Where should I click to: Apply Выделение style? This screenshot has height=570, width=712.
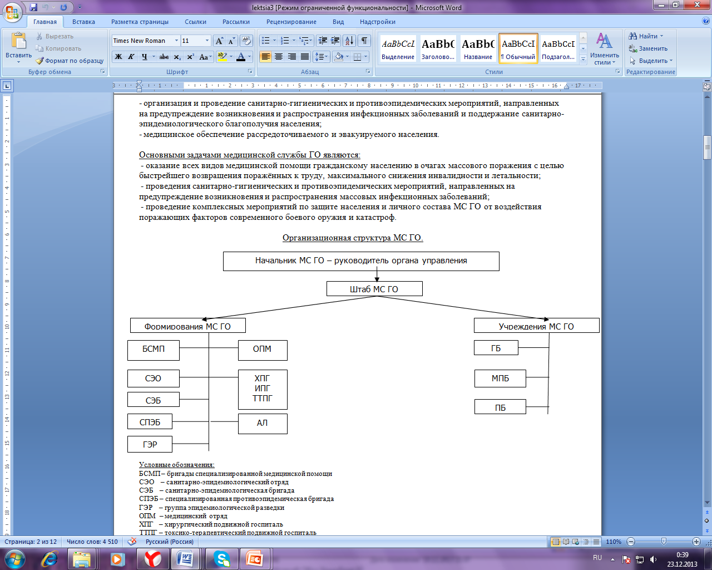[x=398, y=48]
